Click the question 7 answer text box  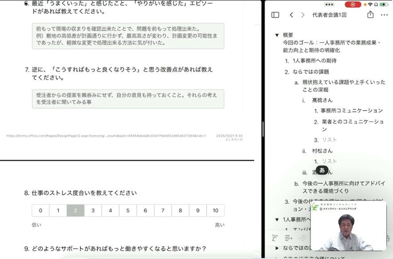click(x=128, y=99)
